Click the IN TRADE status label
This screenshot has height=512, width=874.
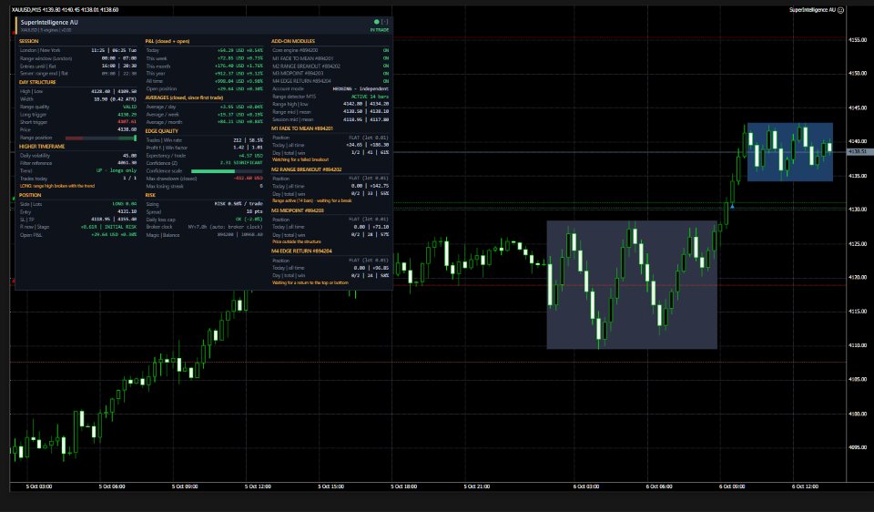pos(380,30)
